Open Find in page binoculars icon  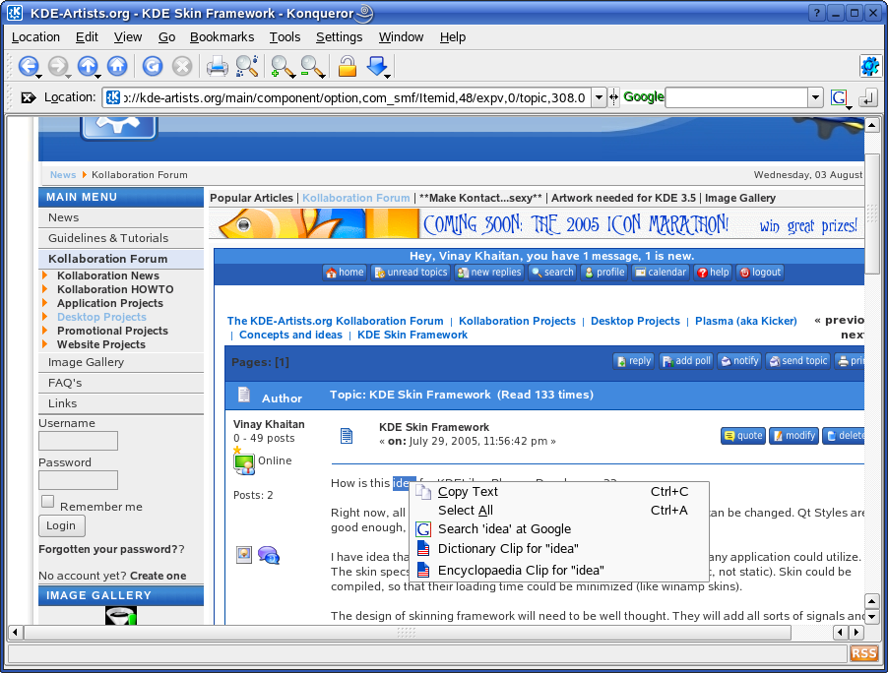247,66
